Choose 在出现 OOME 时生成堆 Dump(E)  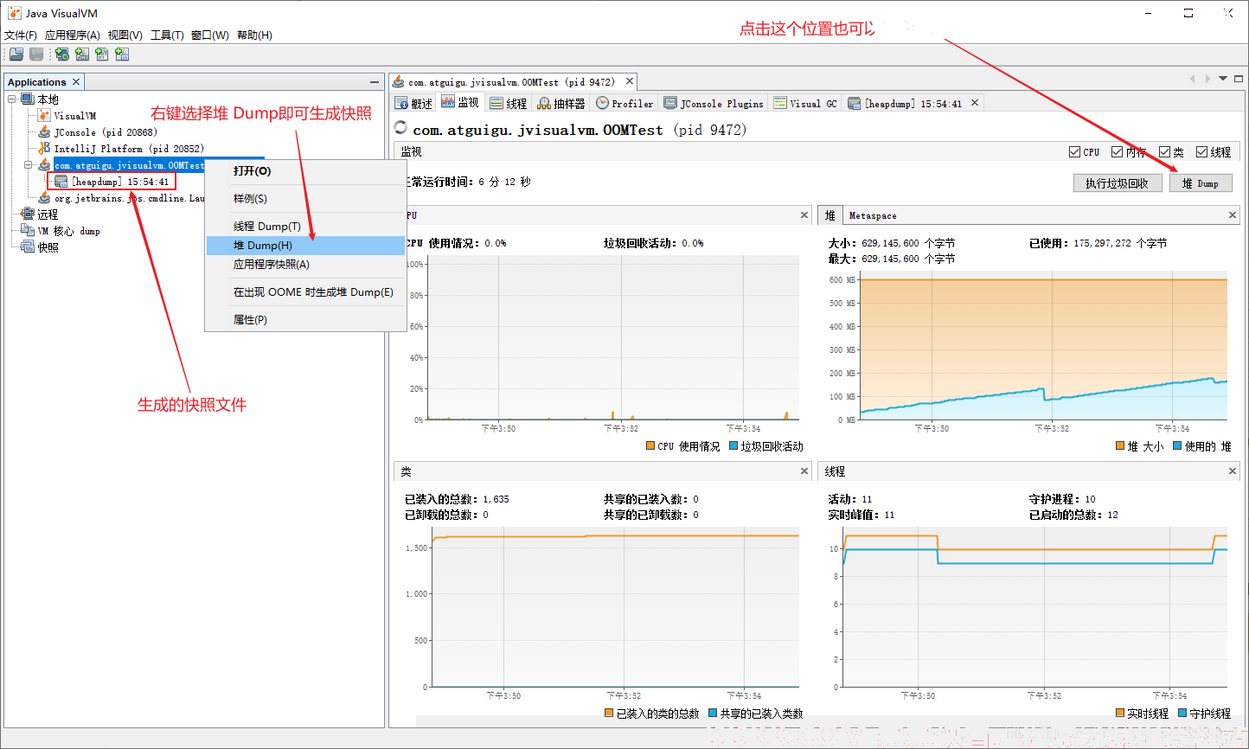point(305,292)
